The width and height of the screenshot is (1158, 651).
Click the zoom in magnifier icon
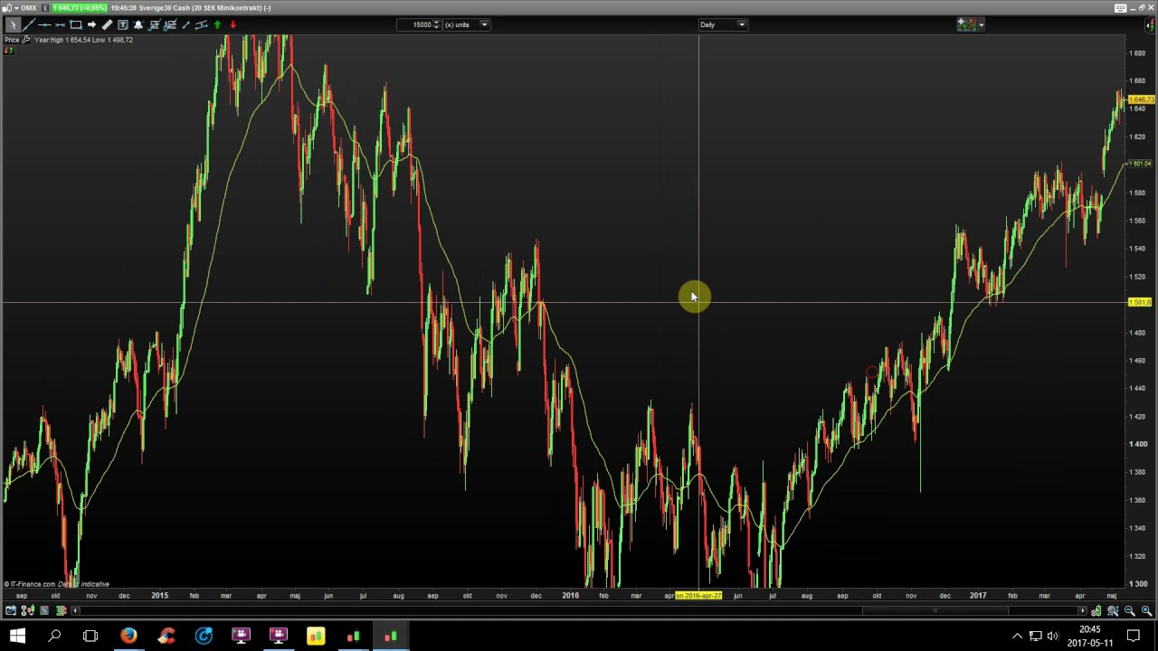point(1146,612)
